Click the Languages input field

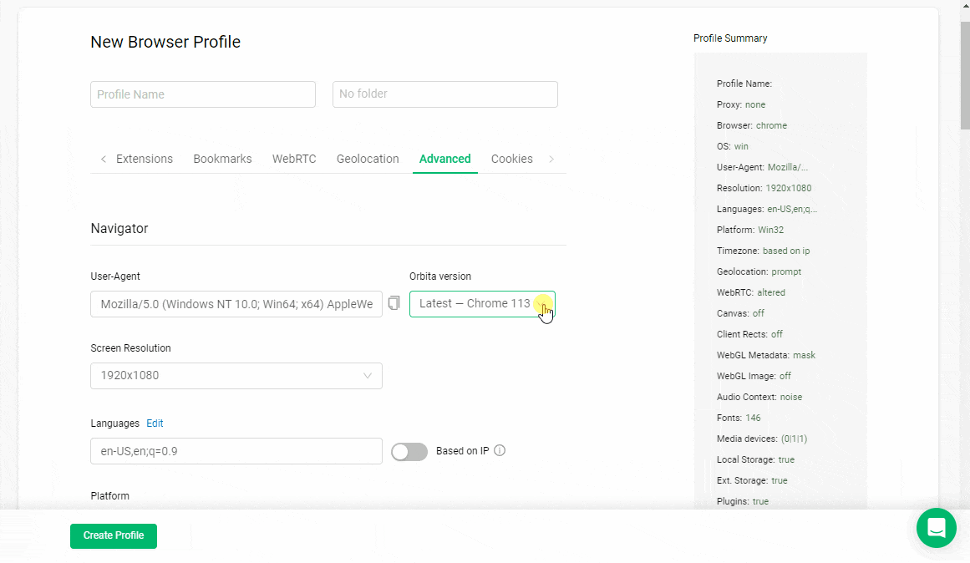pyautogui.click(x=236, y=451)
